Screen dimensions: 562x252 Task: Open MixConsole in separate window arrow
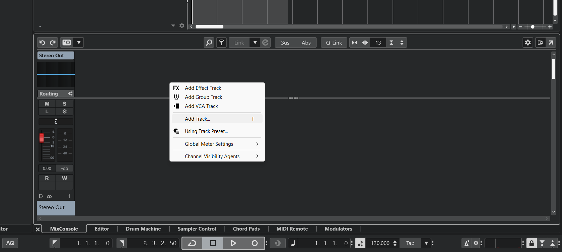coord(551,43)
